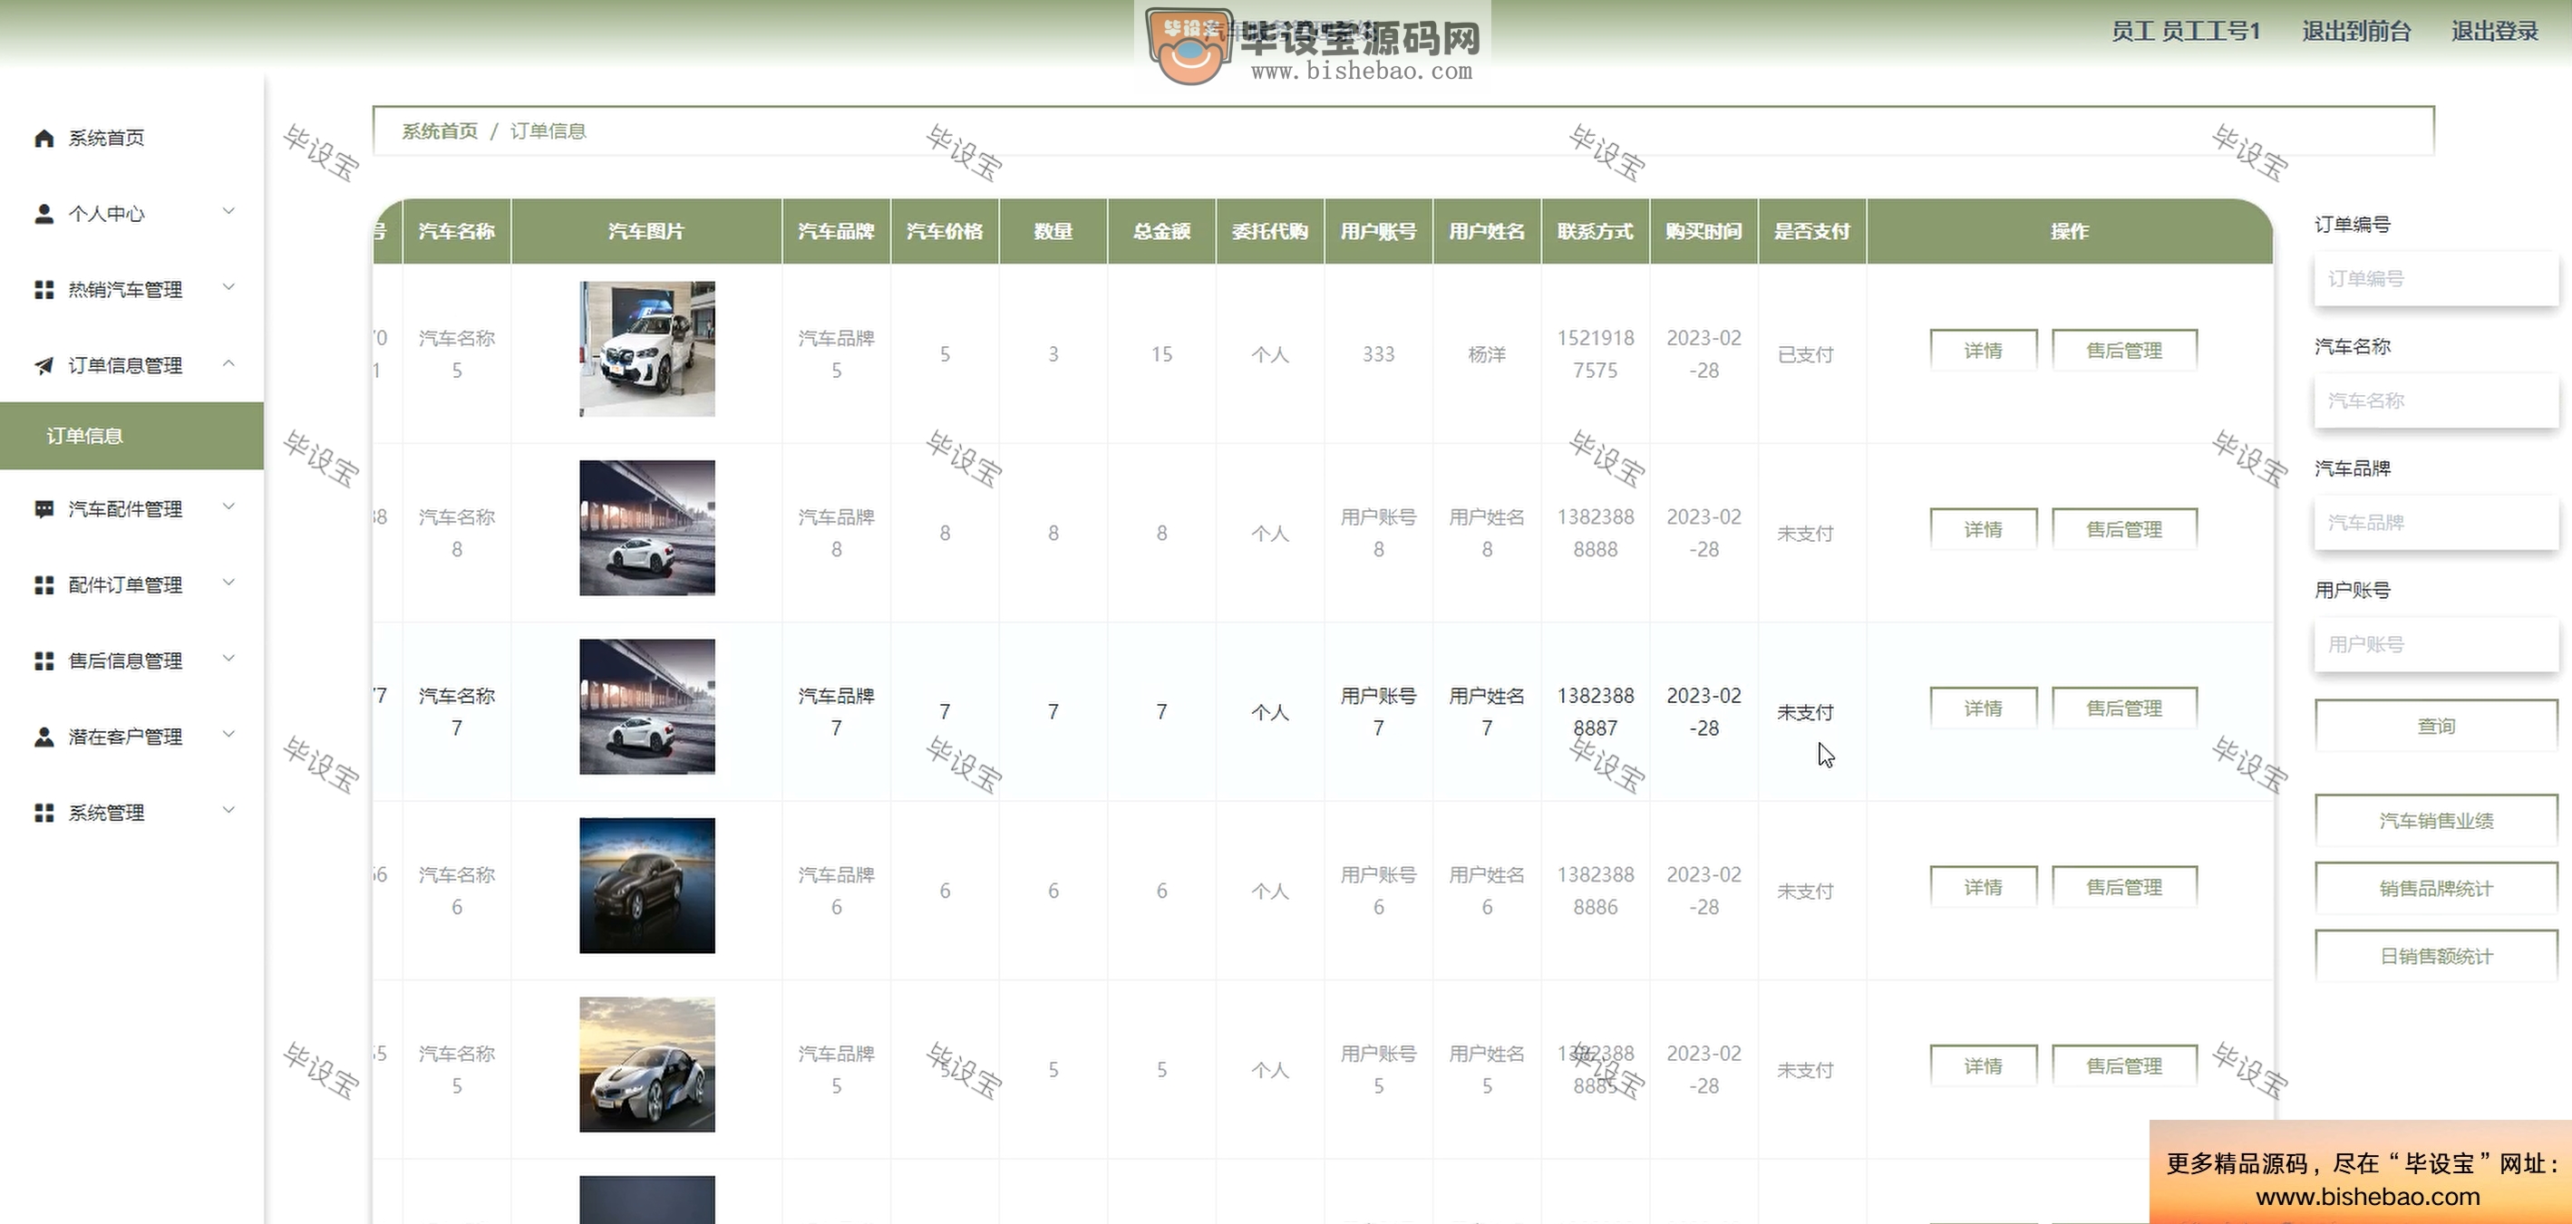The width and height of the screenshot is (2572, 1224).
Task: Expand the 汽车配件管理 chevron
Action: coord(228,506)
